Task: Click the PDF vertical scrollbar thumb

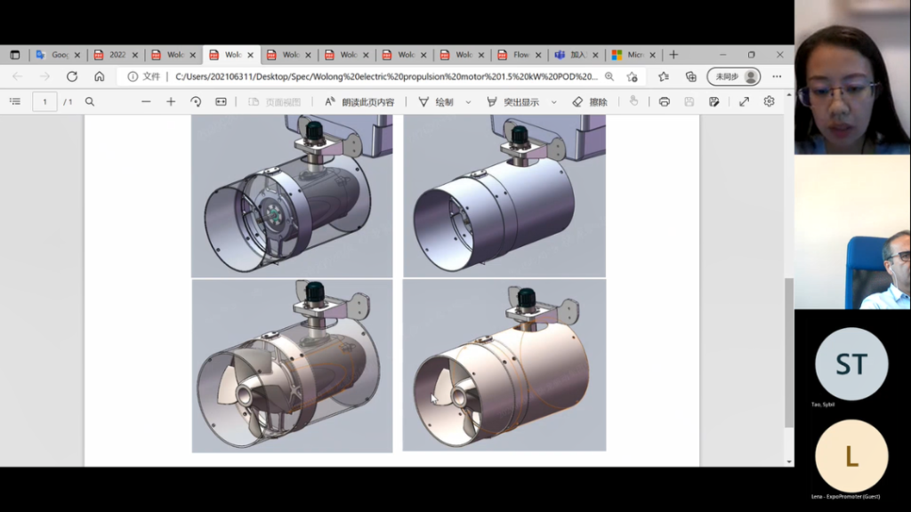Action: 788,351
